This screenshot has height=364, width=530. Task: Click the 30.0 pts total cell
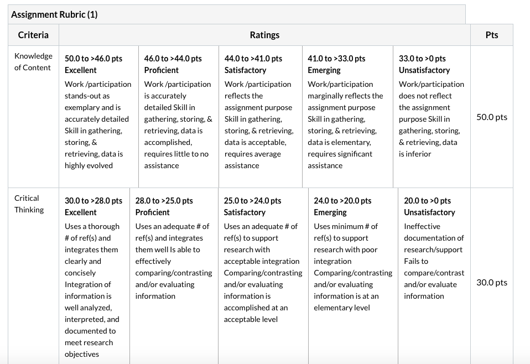(x=492, y=282)
